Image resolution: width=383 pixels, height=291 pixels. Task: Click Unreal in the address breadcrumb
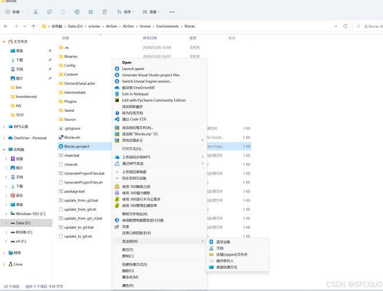point(145,26)
